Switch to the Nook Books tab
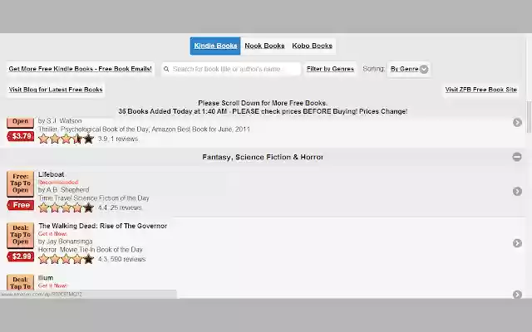The width and height of the screenshot is (532, 332). (264, 46)
